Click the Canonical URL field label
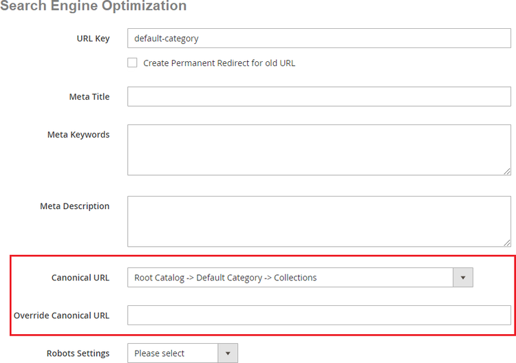Image resolution: width=516 pixels, height=363 pixels. (80, 278)
